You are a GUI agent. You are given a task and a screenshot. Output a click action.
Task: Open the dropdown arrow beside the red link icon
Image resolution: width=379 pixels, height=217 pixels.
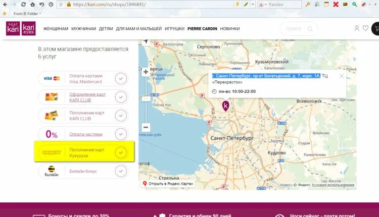(x=369, y=5)
